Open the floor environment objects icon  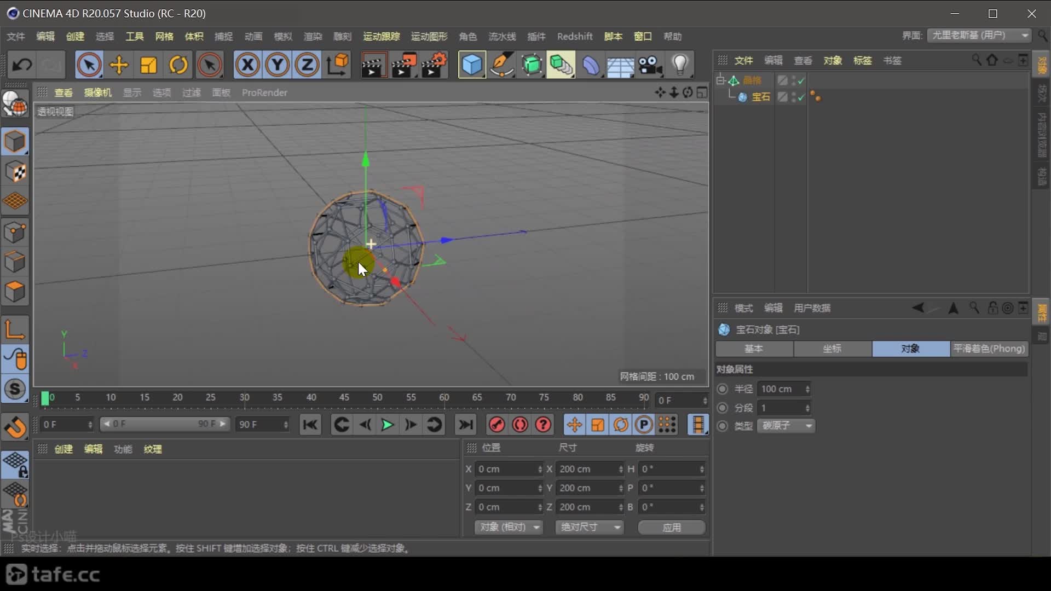pyautogui.click(x=621, y=65)
